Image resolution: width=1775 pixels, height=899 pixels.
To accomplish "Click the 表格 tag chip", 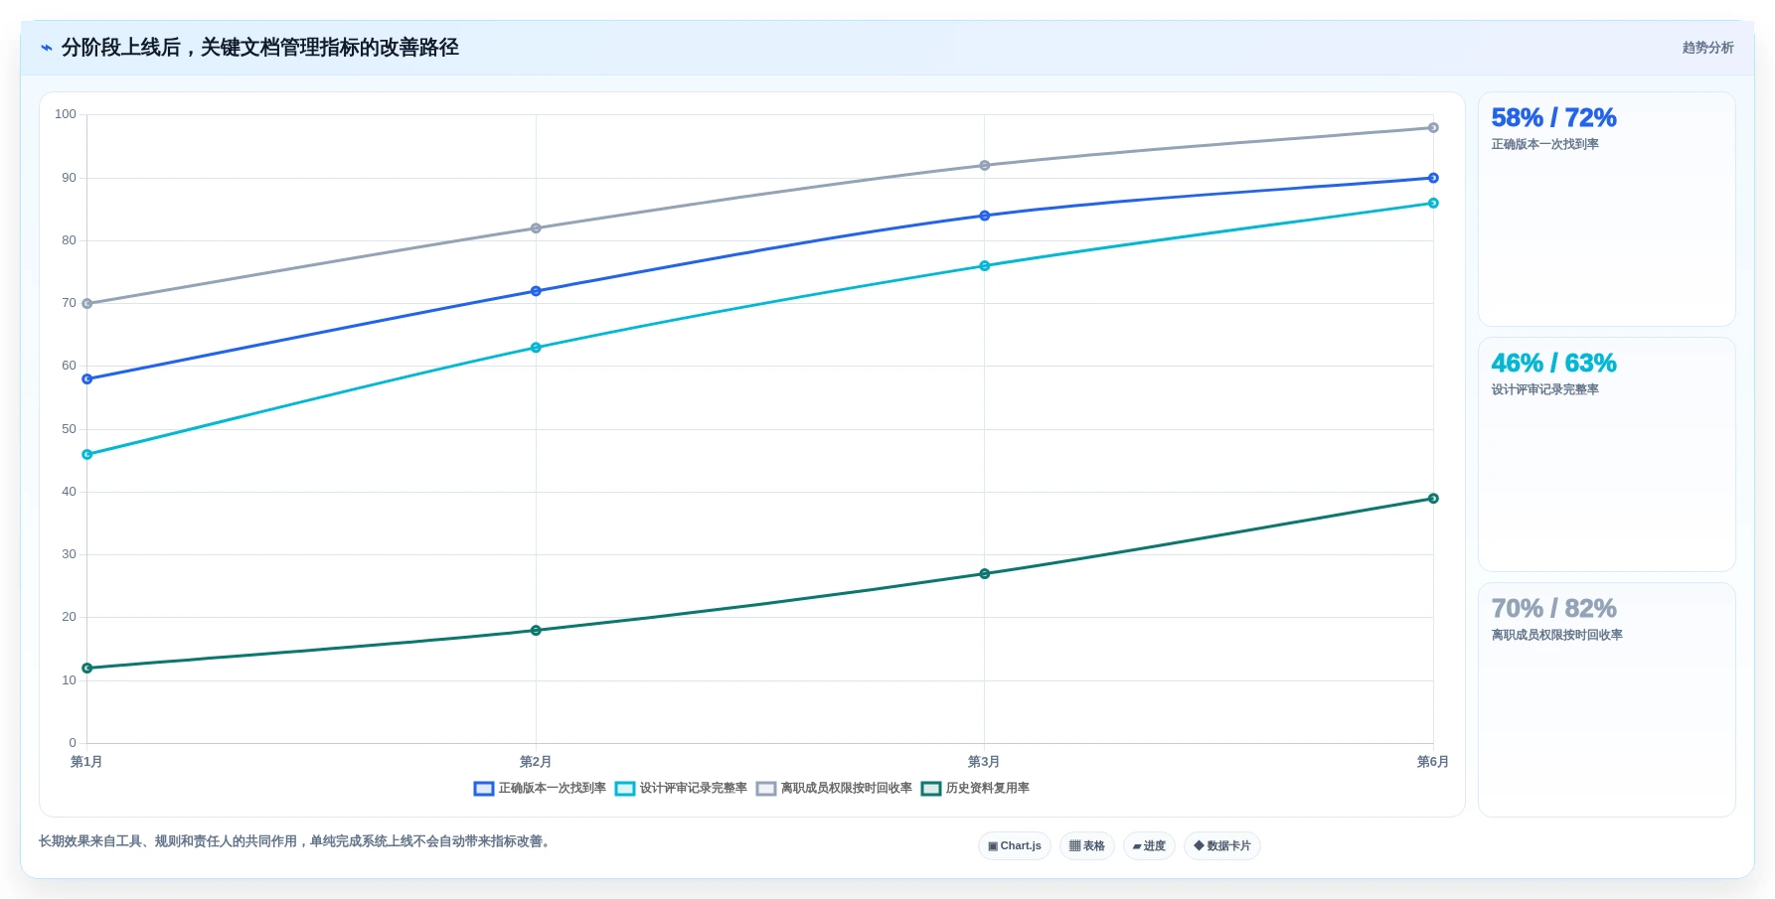I will (x=1087, y=846).
